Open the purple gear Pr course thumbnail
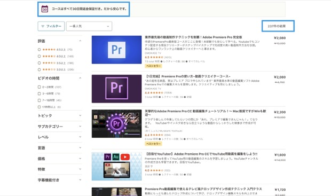 116,123
